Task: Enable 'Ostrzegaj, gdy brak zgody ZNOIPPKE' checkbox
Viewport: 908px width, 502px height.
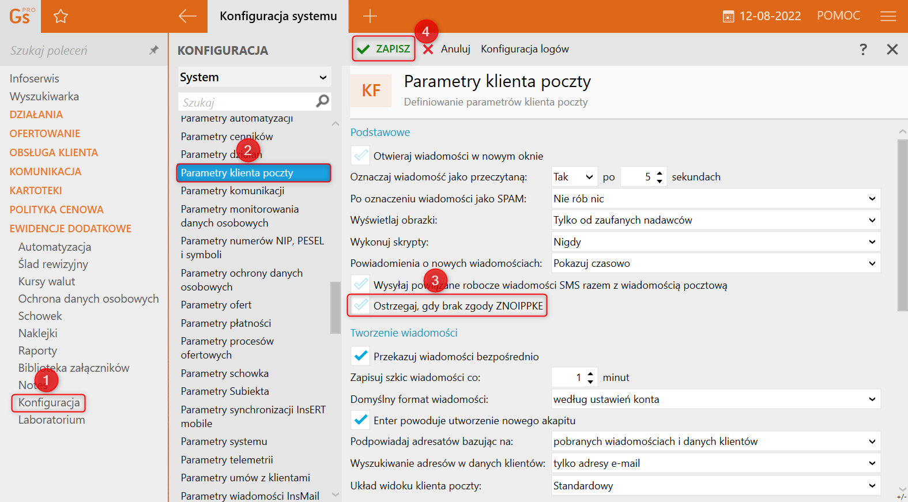Action: pyautogui.click(x=361, y=305)
